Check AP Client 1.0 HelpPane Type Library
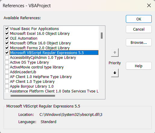The image size is (155, 133). (7, 77)
